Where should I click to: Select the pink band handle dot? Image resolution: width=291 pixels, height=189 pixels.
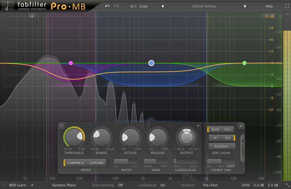coord(71,63)
